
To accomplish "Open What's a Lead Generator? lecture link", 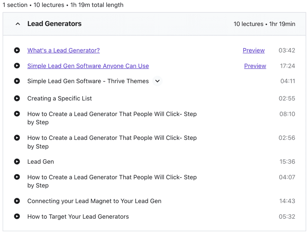I will (63, 50).
